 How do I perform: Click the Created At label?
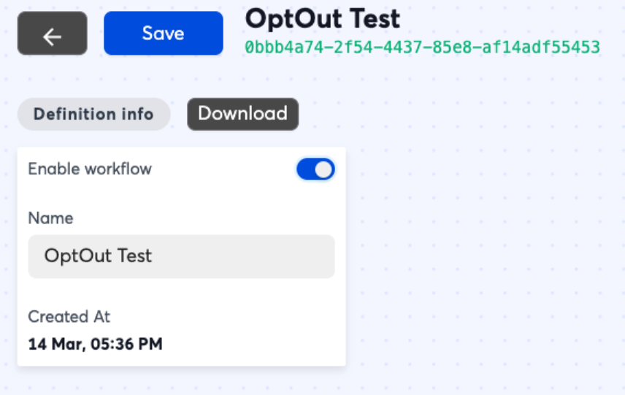(69, 317)
